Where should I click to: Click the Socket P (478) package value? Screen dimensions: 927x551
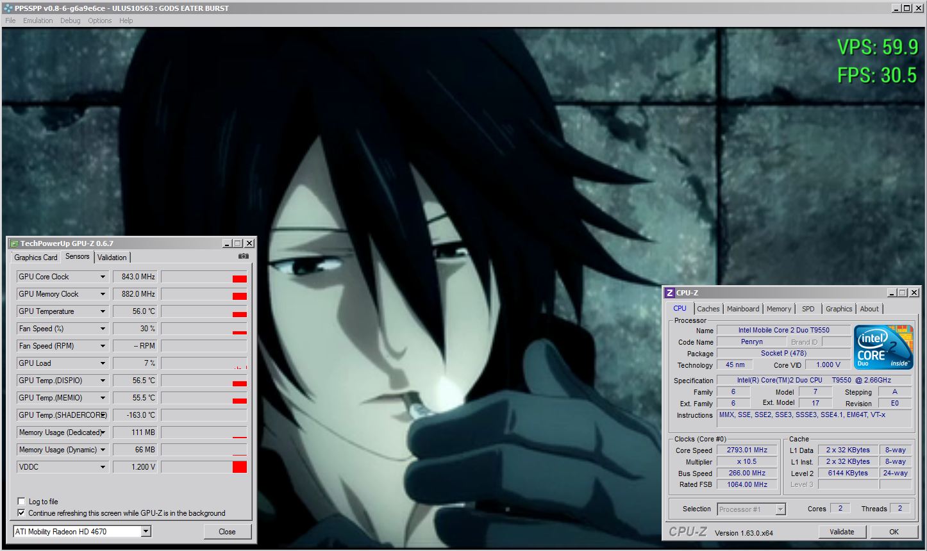point(783,354)
